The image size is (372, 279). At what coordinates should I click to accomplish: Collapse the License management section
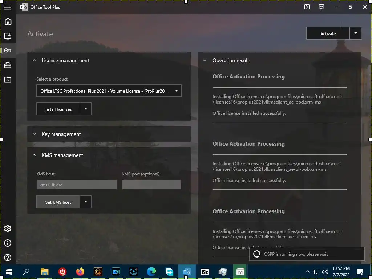[x=34, y=61]
